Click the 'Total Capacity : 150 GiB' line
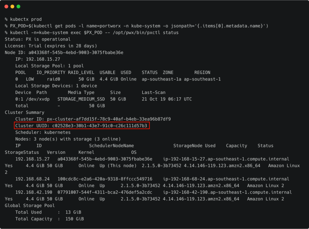Screen dimensions: 309x229 coord(49,219)
